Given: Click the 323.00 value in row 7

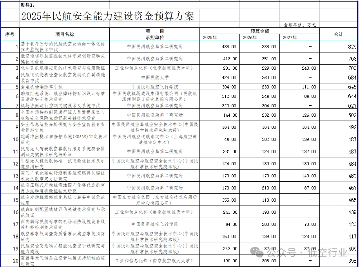Looking at the screenshot, I should click(220, 105).
